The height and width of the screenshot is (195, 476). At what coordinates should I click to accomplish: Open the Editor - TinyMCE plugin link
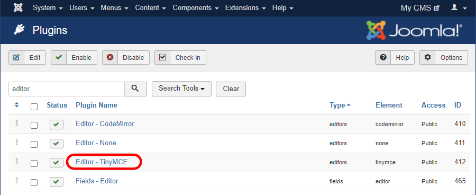coord(102,162)
